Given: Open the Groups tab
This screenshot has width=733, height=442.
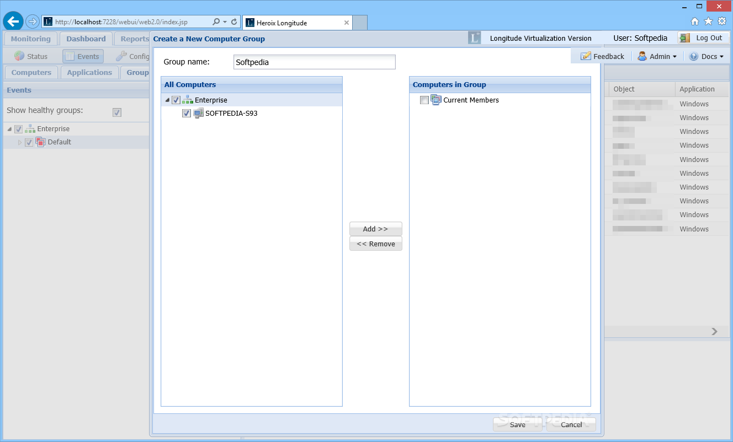Looking at the screenshot, I should 135,72.
